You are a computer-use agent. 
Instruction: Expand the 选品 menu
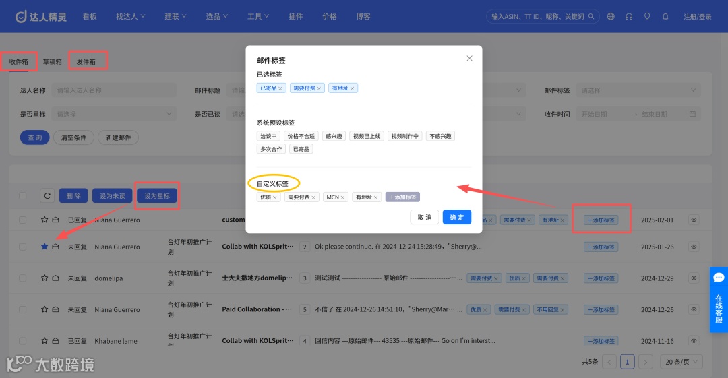pos(217,16)
